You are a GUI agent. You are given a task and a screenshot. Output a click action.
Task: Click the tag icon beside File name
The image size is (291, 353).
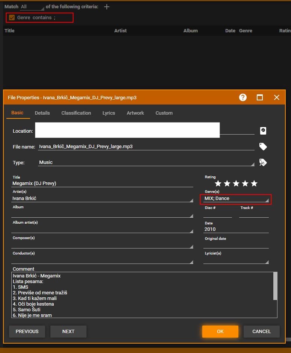point(263,147)
